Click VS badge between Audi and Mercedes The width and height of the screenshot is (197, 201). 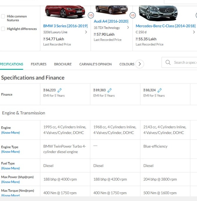point(133,15)
